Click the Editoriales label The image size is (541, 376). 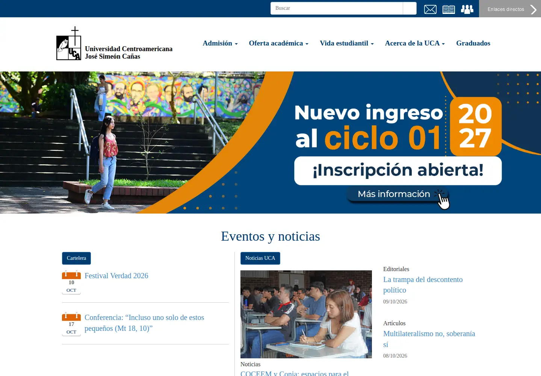(396, 269)
